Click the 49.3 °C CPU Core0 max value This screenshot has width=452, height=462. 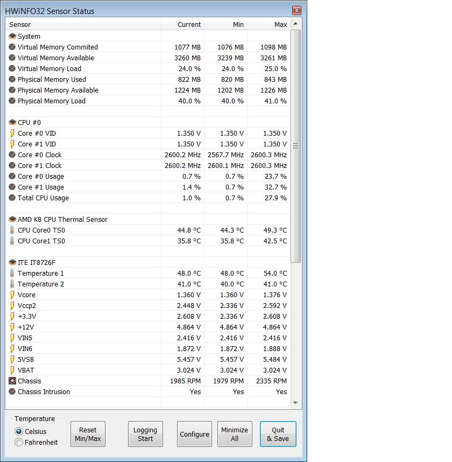coord(275,230)
